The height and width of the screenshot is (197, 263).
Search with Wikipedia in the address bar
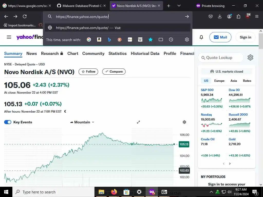coord(140,40)
